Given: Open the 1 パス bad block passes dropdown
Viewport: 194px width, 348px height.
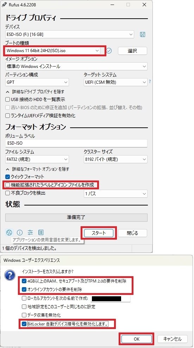Looking at the screenshot, I should [115, 194].
